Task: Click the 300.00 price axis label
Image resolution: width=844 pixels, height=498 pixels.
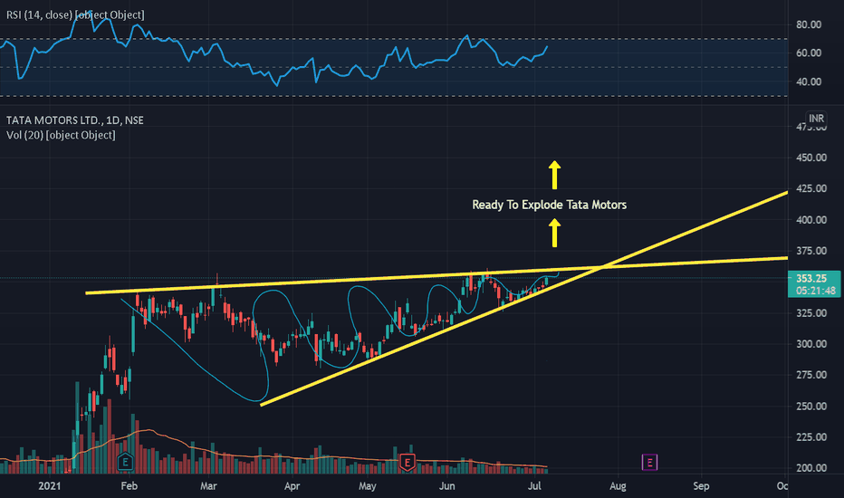Action: (x=811, y=344)
